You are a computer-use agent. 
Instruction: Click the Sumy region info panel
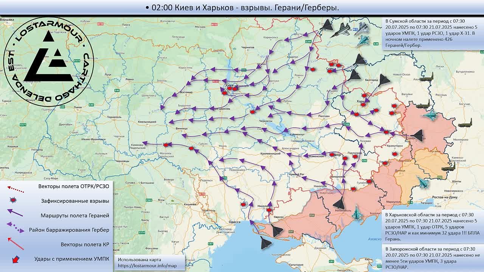coord(433,33)
